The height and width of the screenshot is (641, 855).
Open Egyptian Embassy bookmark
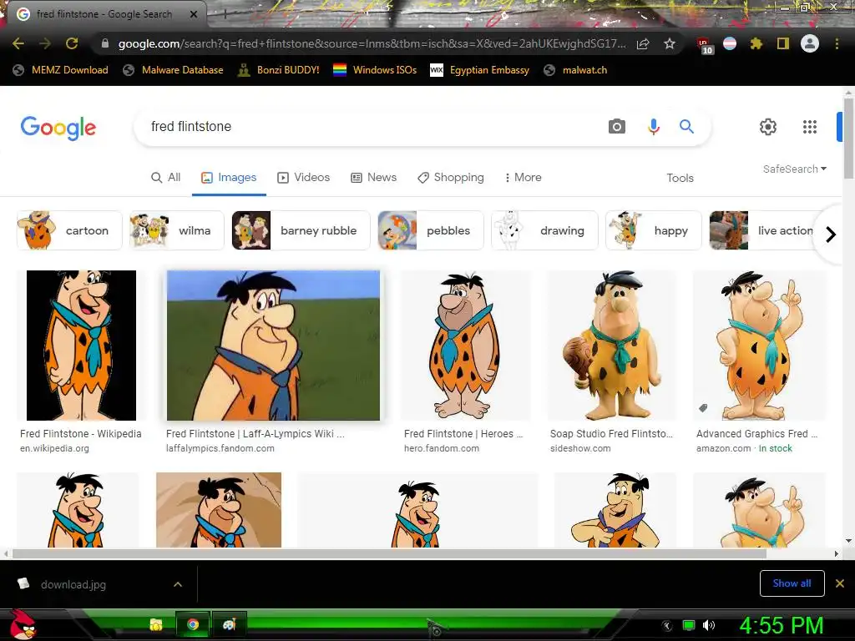coord(480,70)
